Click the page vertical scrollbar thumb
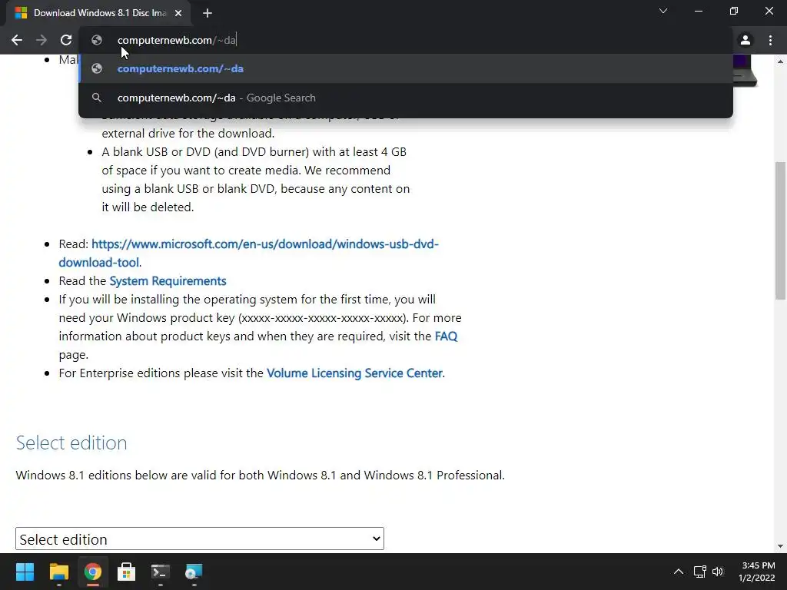787x590 pixels. [780, 230]
